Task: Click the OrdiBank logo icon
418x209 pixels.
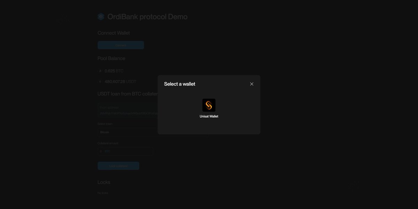Action: tap(101, 17)
